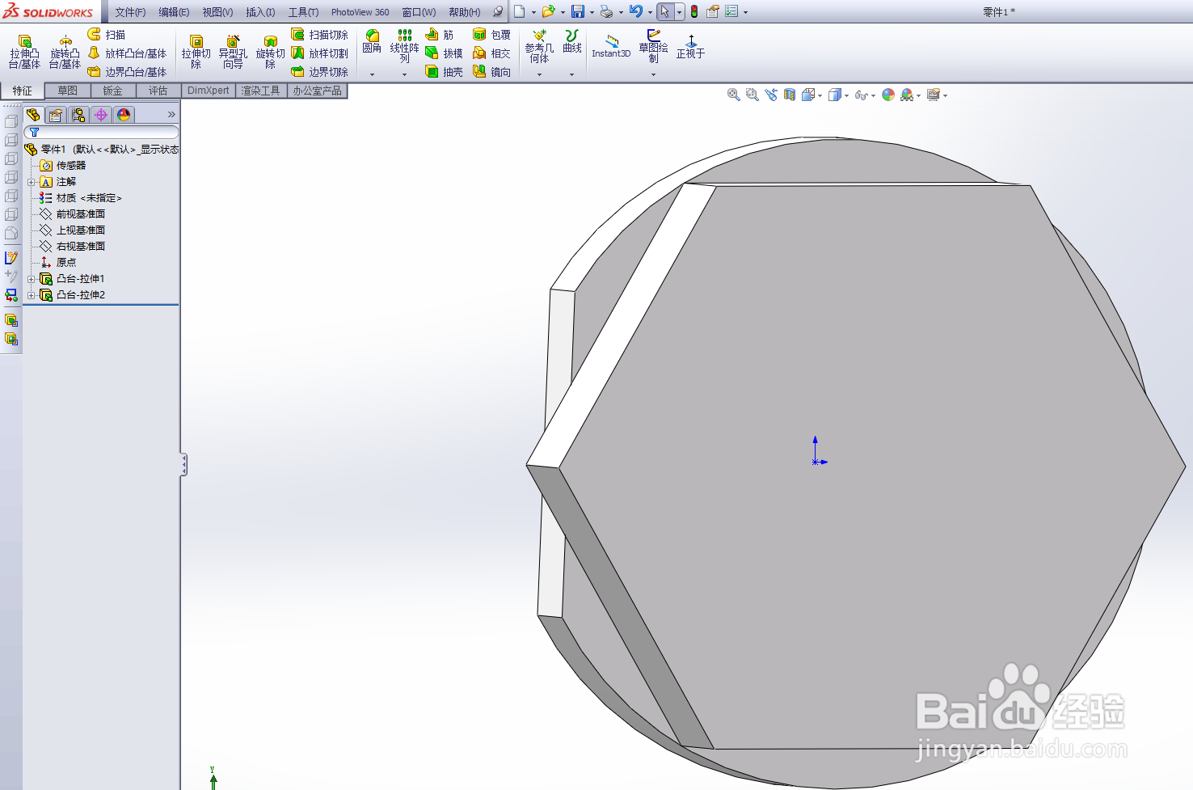The width and height of the screenshot is (1193, 790).
Task: Expand the 注解 tree node
Action: coord(32,182)
